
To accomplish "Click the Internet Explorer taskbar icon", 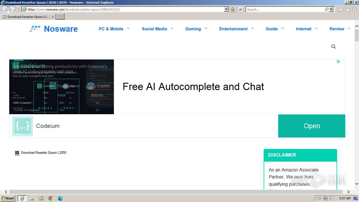I will (x=22, y=198).
